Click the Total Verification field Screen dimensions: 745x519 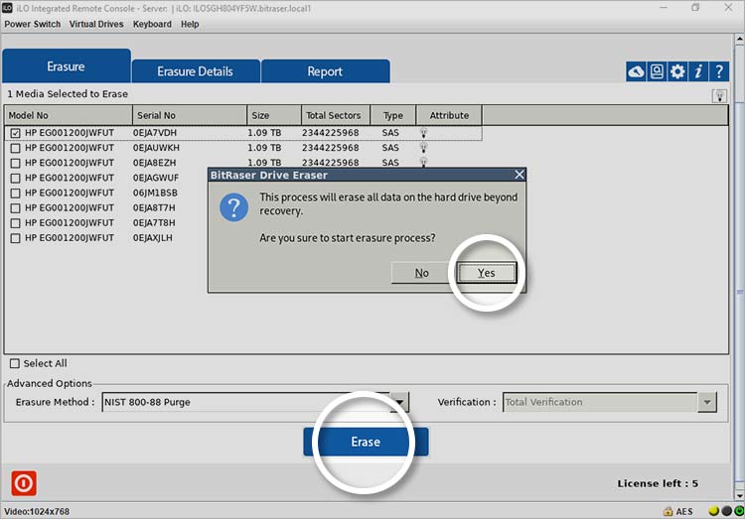coord(601,402)
